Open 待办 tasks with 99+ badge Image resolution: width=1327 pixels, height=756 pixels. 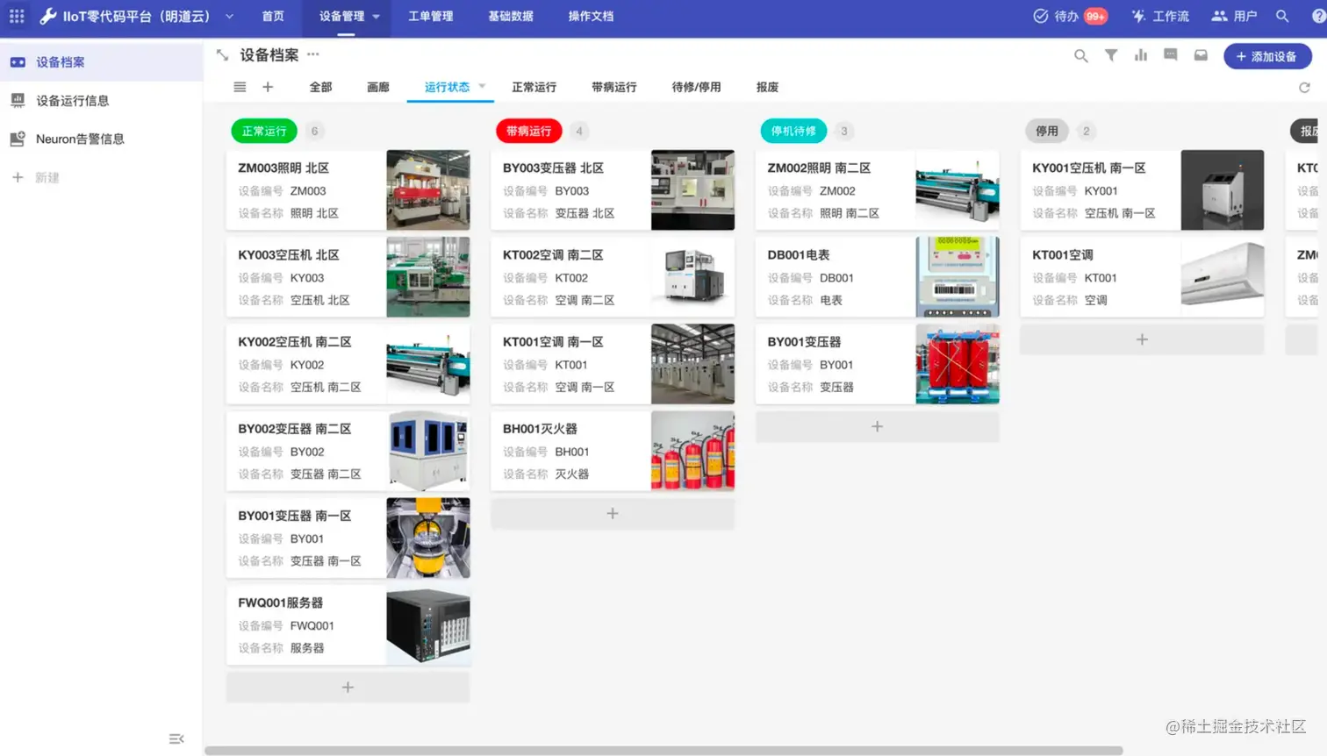coord(1070,16)
